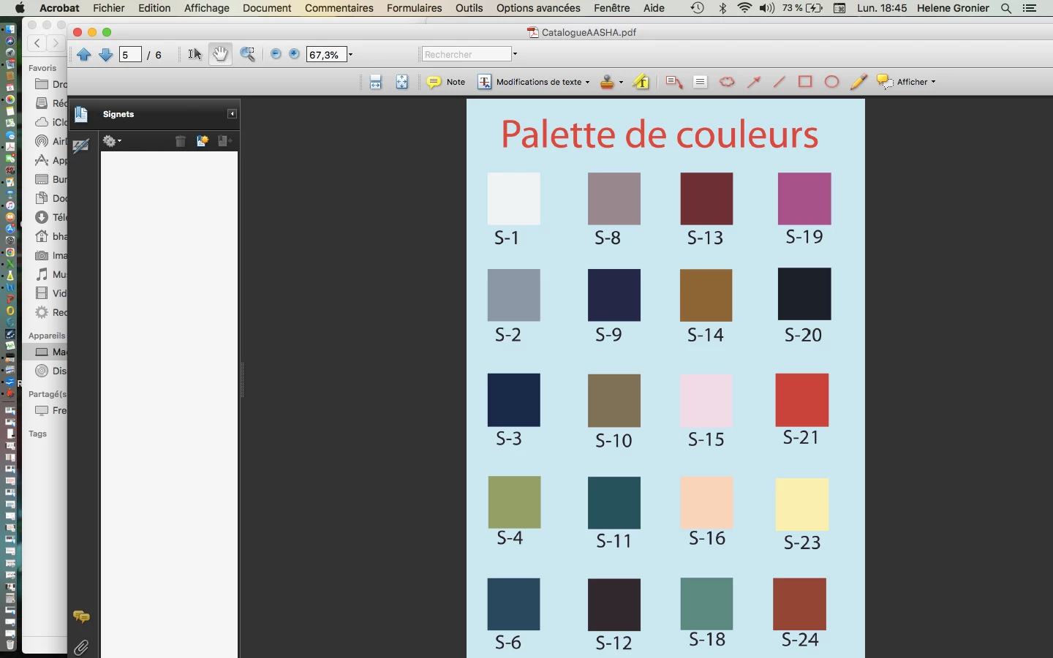Screen dimensions: 1053x658
Task: Pick the Marquee Zoom tool
Action: (x=248, y=54)
